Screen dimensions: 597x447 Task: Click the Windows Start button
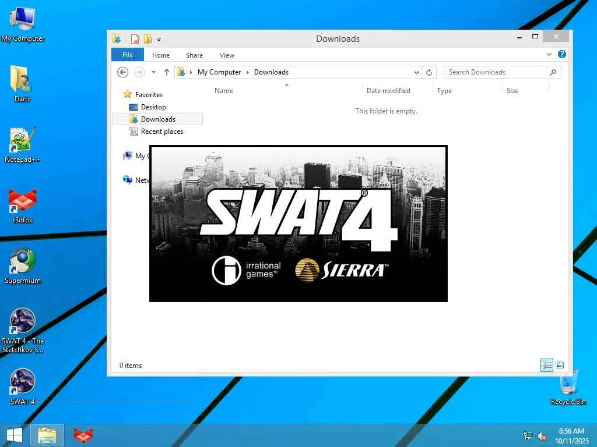[x=14, y=435]
